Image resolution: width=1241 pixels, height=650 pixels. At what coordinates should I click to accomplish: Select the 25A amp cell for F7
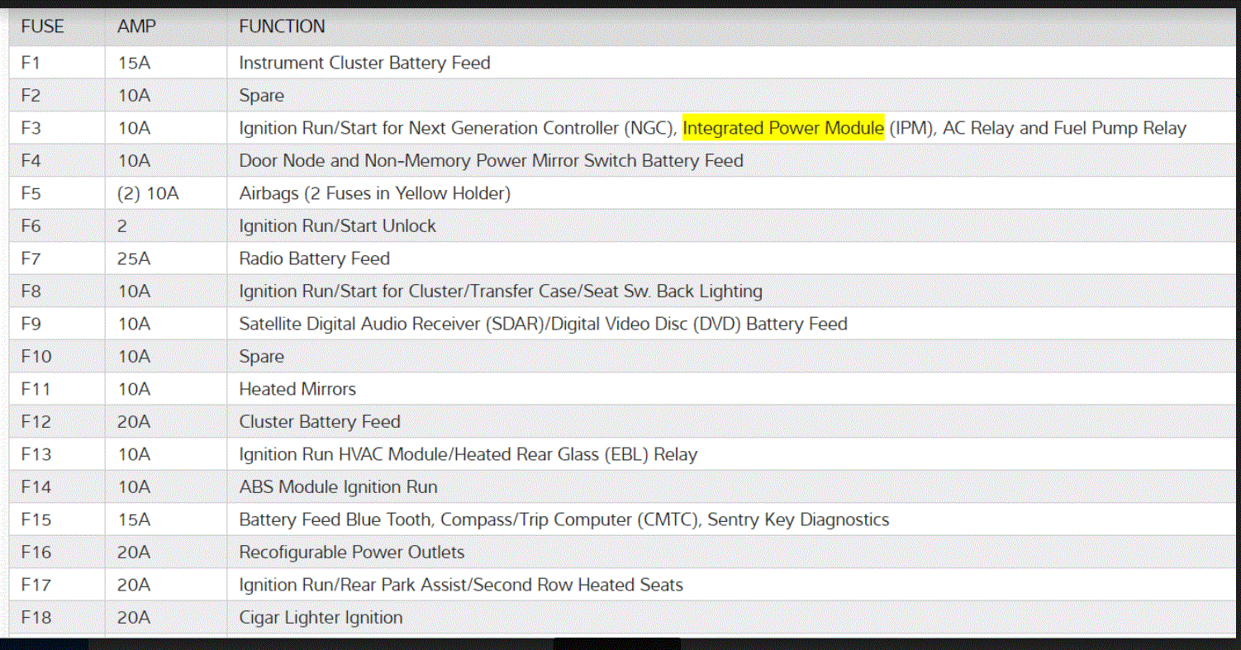[x=134, y=259]
